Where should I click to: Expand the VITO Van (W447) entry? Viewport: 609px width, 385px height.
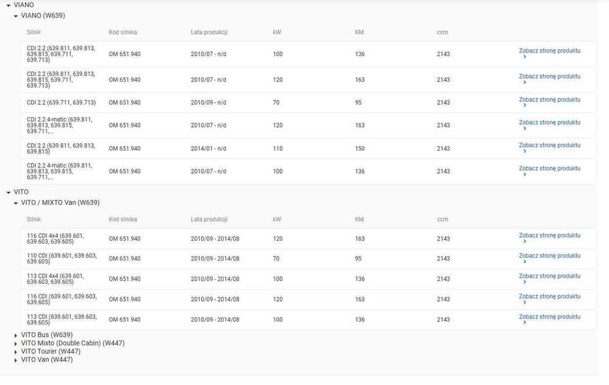(x=16, y=360)
